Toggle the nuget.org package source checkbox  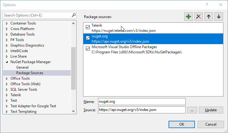88,38
